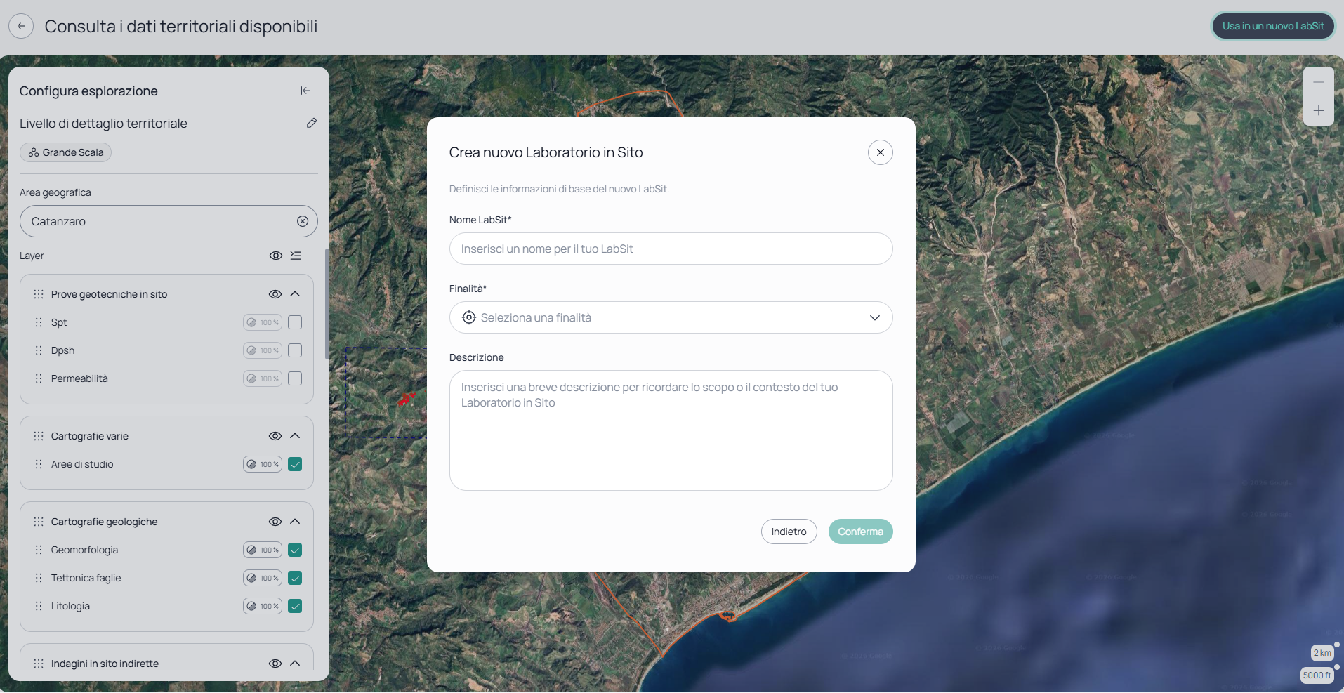Click the Cartografie geologiche drag handle
The image size is (1344, 693).
point(39,522)
